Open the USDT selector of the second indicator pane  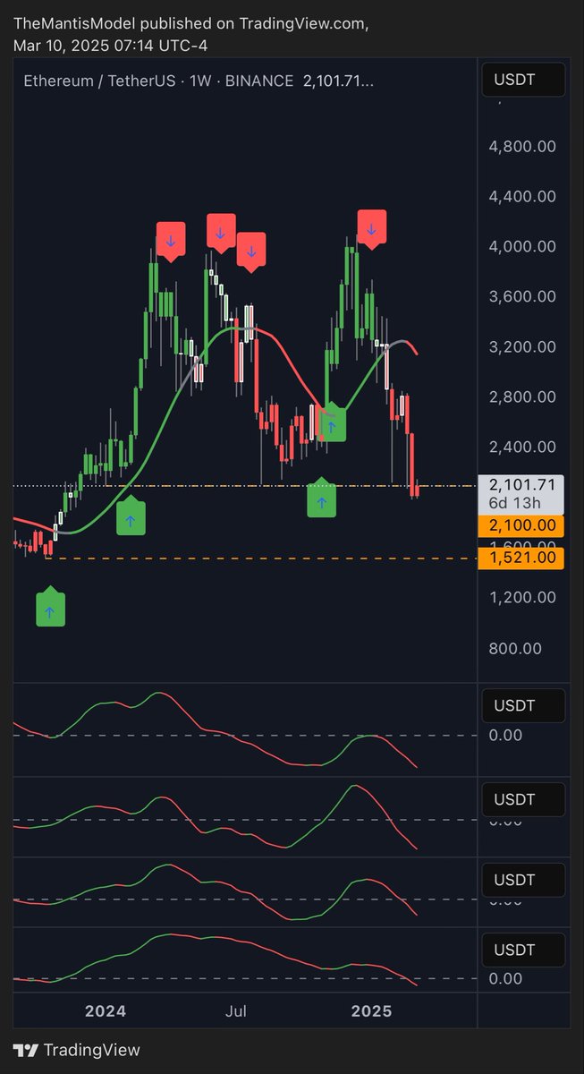[x=524, y=798]
